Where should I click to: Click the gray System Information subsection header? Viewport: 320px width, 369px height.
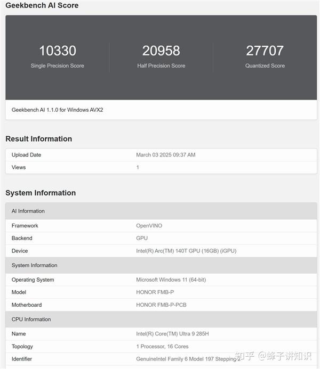pyautogui.click(x=161, y=265)
